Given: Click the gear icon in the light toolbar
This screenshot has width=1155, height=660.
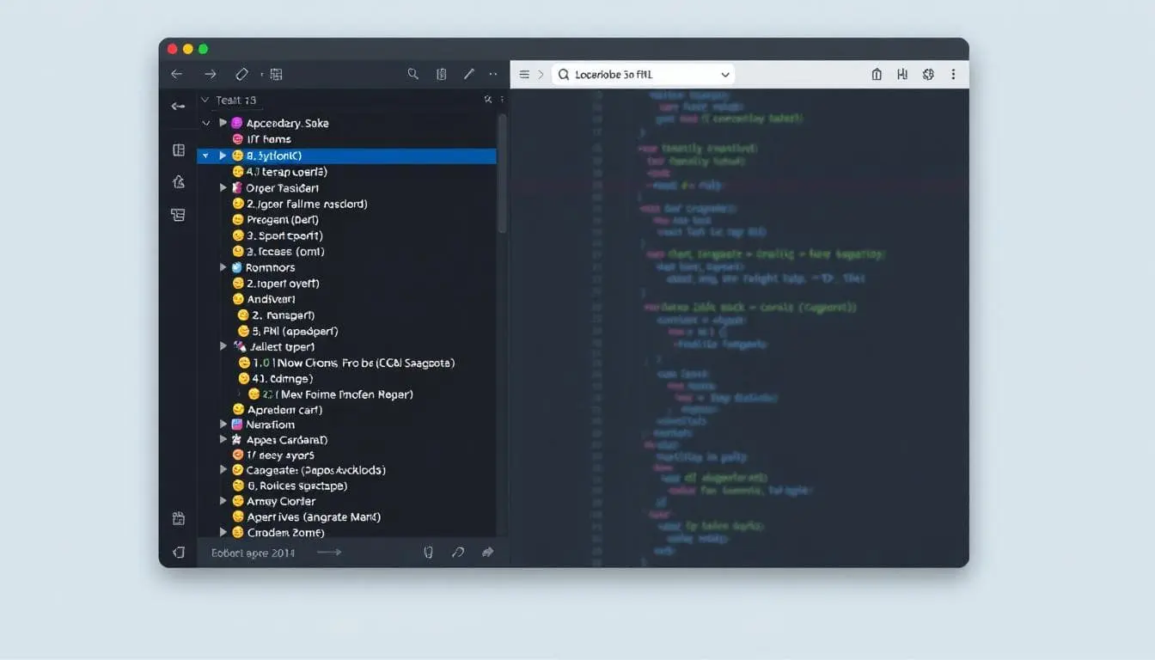Looking at the screenshot, I should [x=928, y=75].
